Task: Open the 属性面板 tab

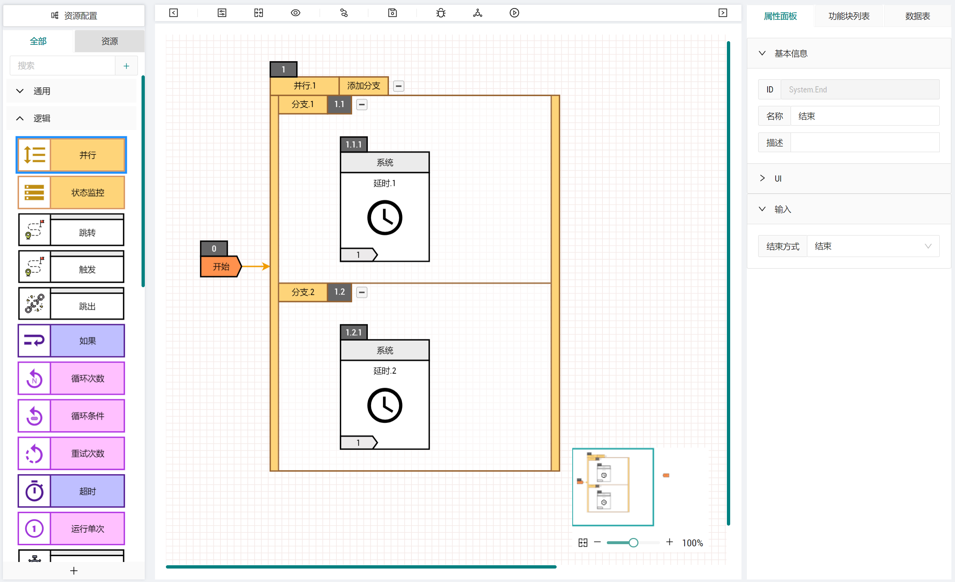Action: pos(780,16)
